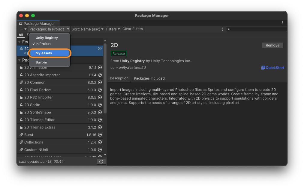Open the toolbar three-dot menu beside search

222,29
